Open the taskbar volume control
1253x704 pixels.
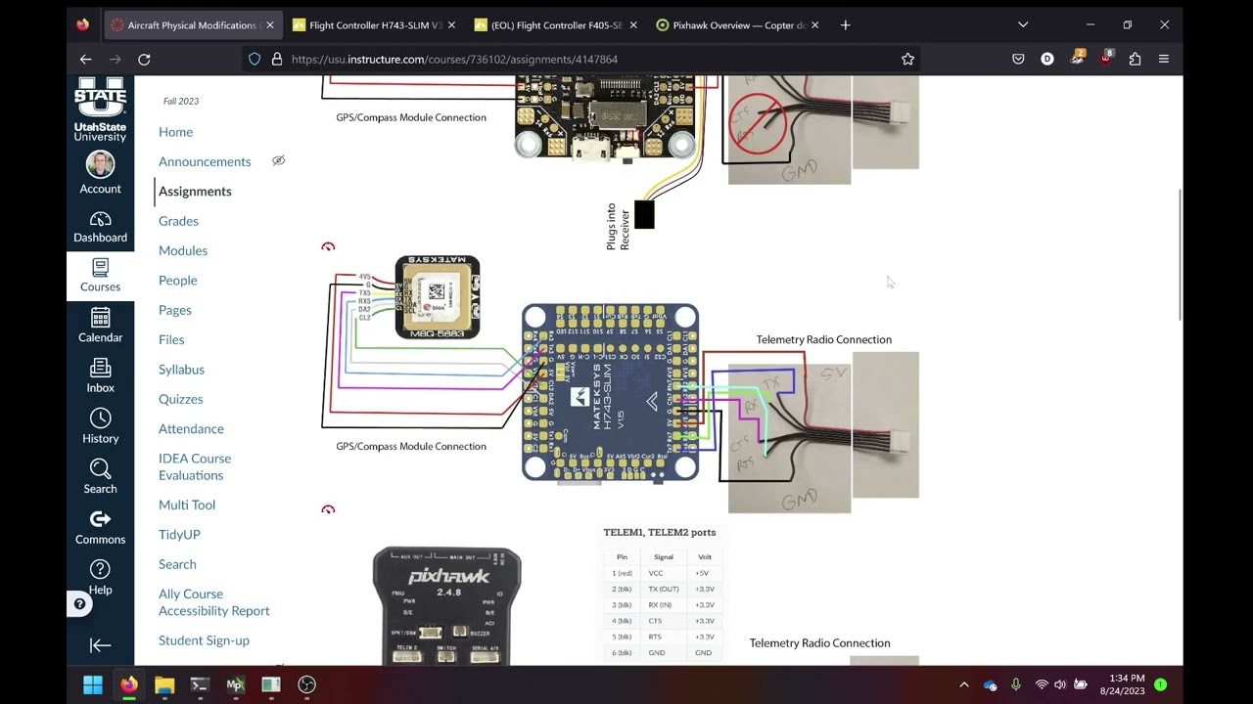1060,684
